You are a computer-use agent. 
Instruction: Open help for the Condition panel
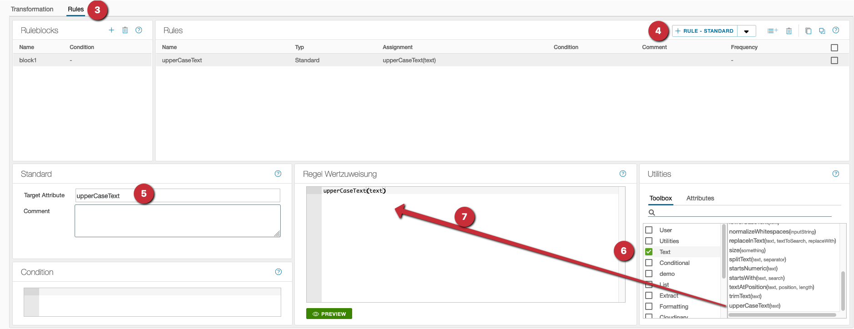pyautogui.click(x=278, y=272)
